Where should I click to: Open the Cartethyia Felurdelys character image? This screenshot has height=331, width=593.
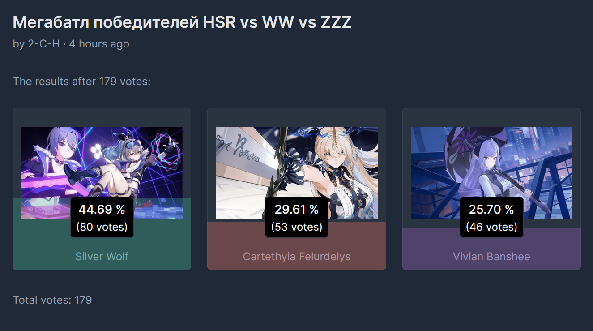297,172
